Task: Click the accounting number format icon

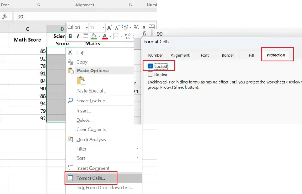Action: tap(125, 27)
